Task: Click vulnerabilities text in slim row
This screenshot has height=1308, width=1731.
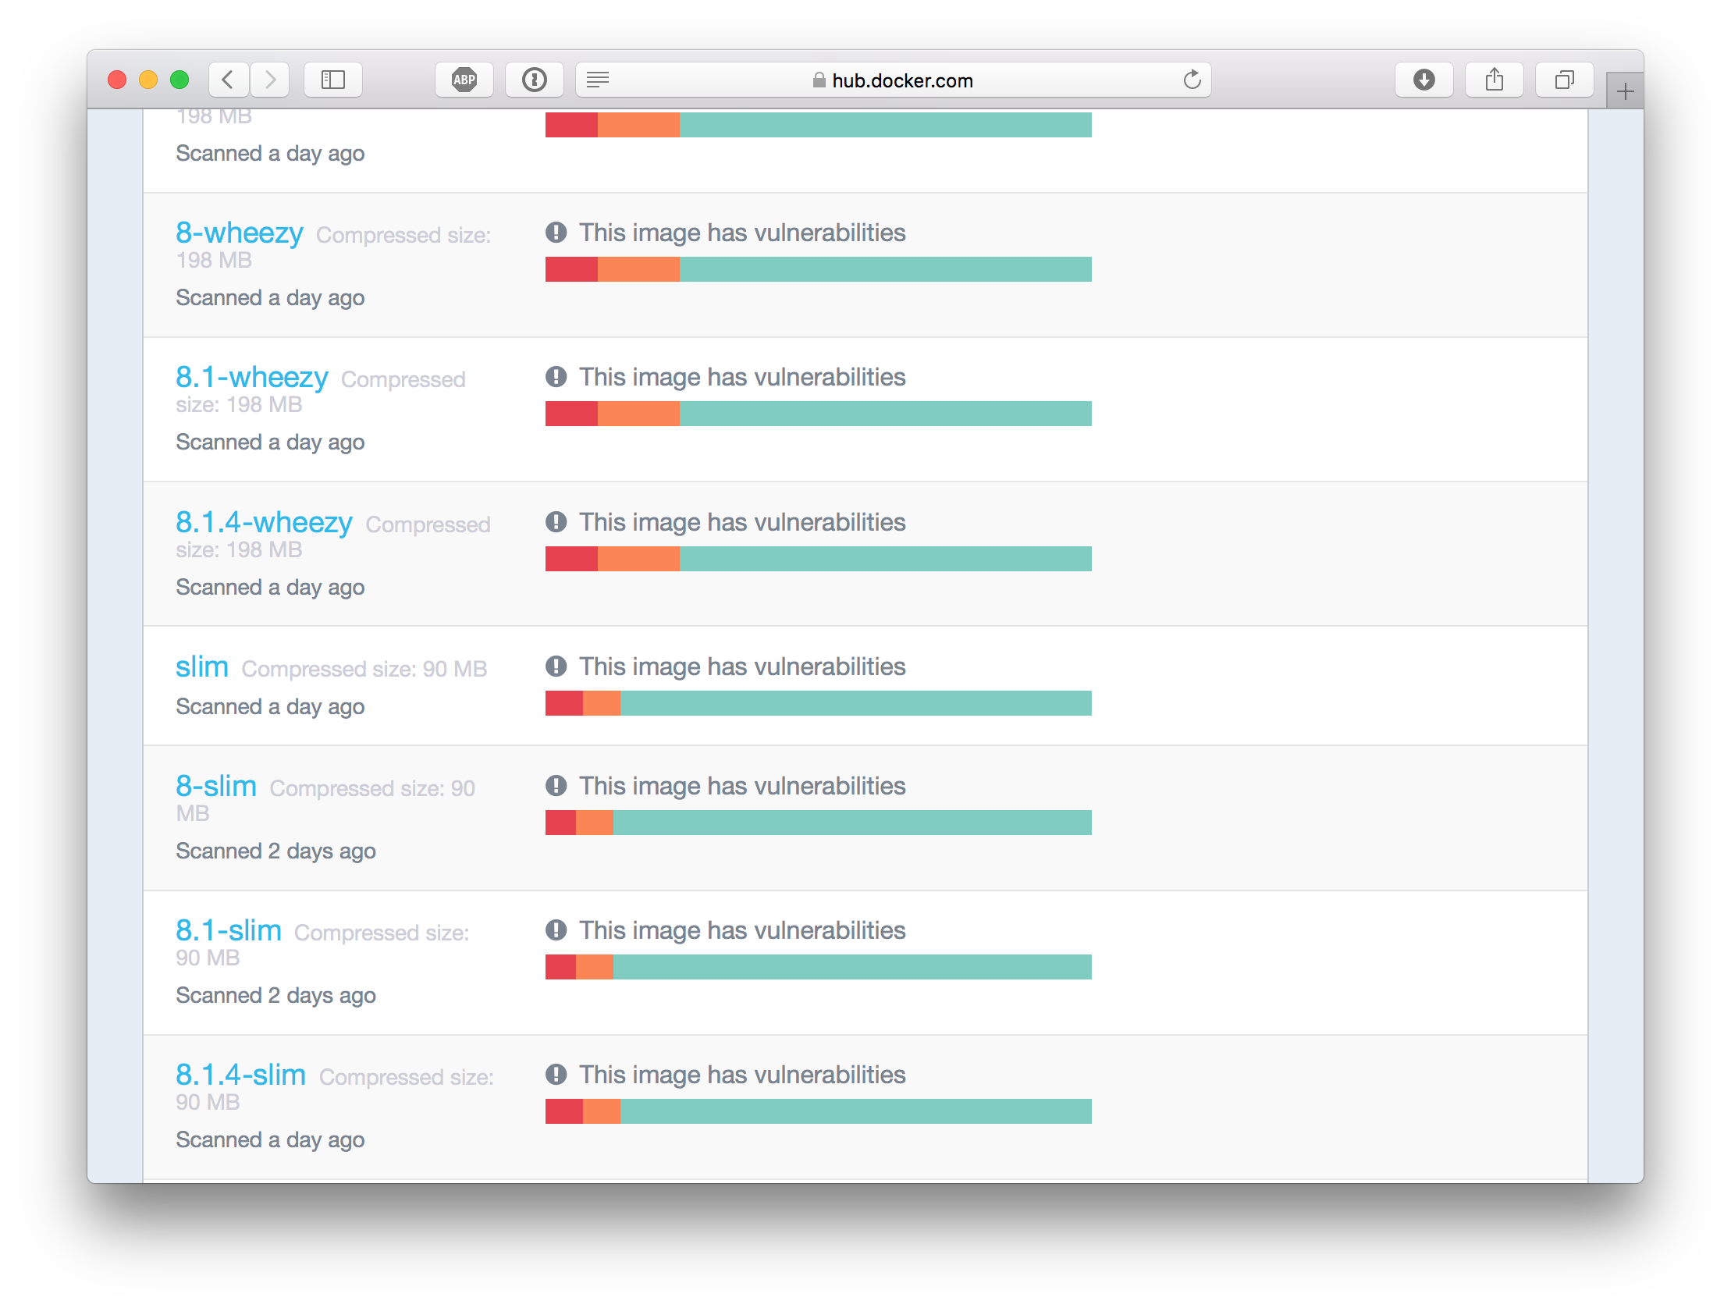Action: click(x=742, y=667)
